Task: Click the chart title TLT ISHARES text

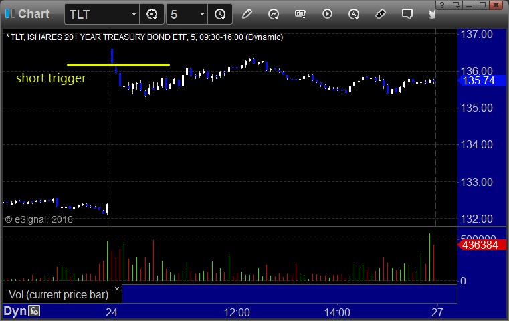Action: coord(144,37)
